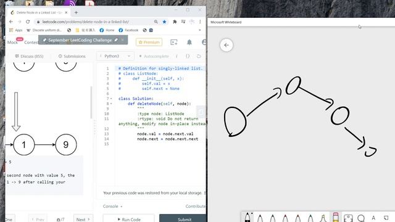Open the Mock menu item
Viewport: 395px width, 222px height.
point(12,43)
